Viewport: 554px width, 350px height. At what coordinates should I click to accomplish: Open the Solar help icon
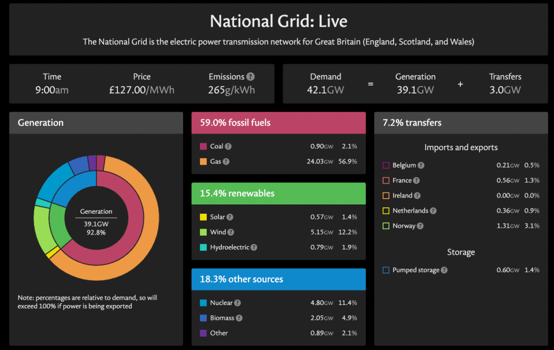[230, 217]
